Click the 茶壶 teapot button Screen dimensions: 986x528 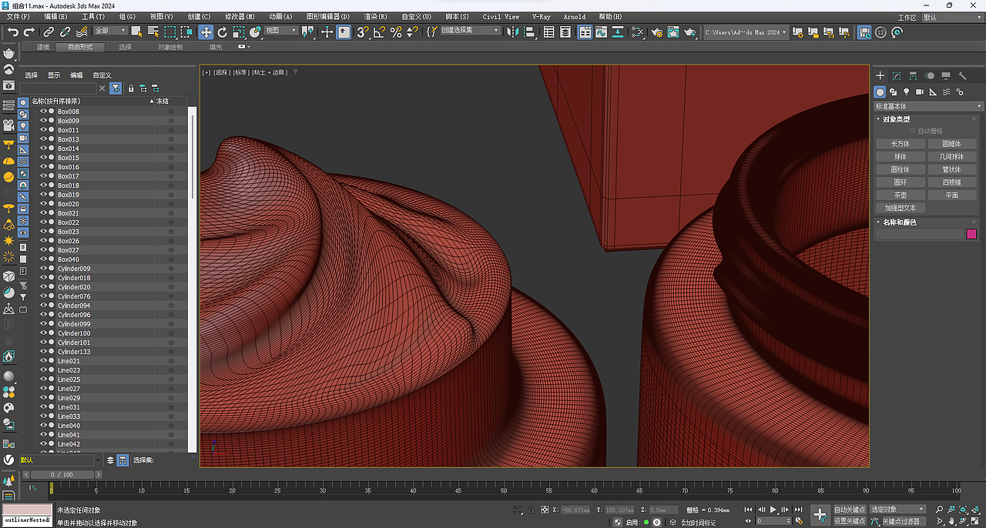(900, 195)
